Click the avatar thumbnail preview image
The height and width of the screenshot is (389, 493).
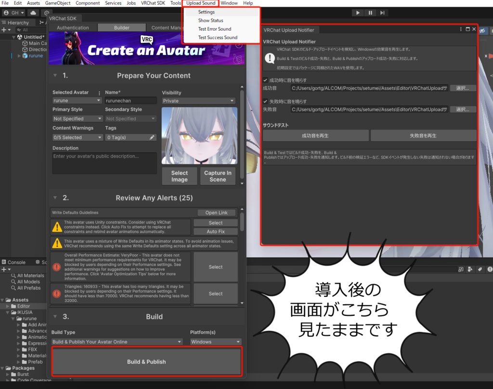tap(199, 135)
